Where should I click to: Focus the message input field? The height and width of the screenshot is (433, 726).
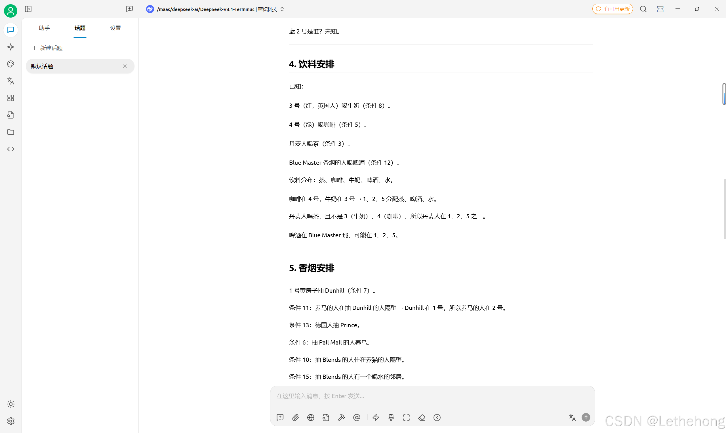click(x=432, y=396)
